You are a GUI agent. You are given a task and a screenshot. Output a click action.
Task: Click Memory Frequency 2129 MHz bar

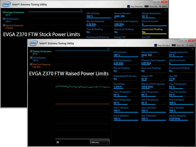(x=181, y=120)
